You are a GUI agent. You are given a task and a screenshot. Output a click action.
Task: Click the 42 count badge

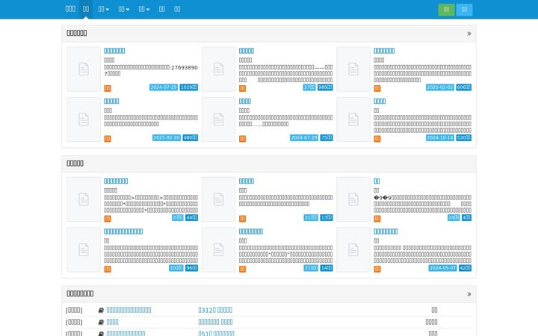pyautogui.click(x=465, y=268)
